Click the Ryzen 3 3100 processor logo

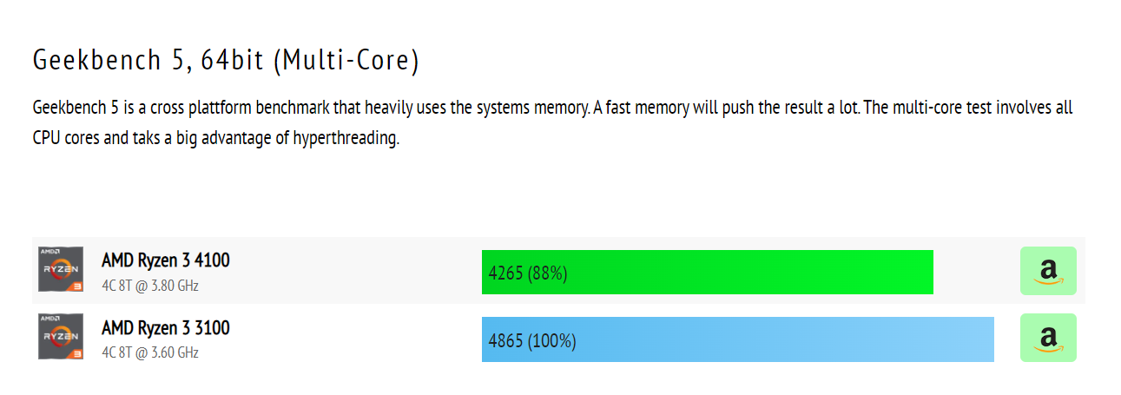[61, 336]
